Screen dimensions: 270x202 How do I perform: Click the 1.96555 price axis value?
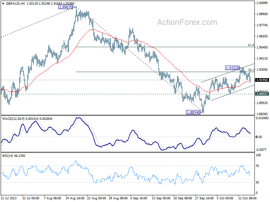point(262,36)
